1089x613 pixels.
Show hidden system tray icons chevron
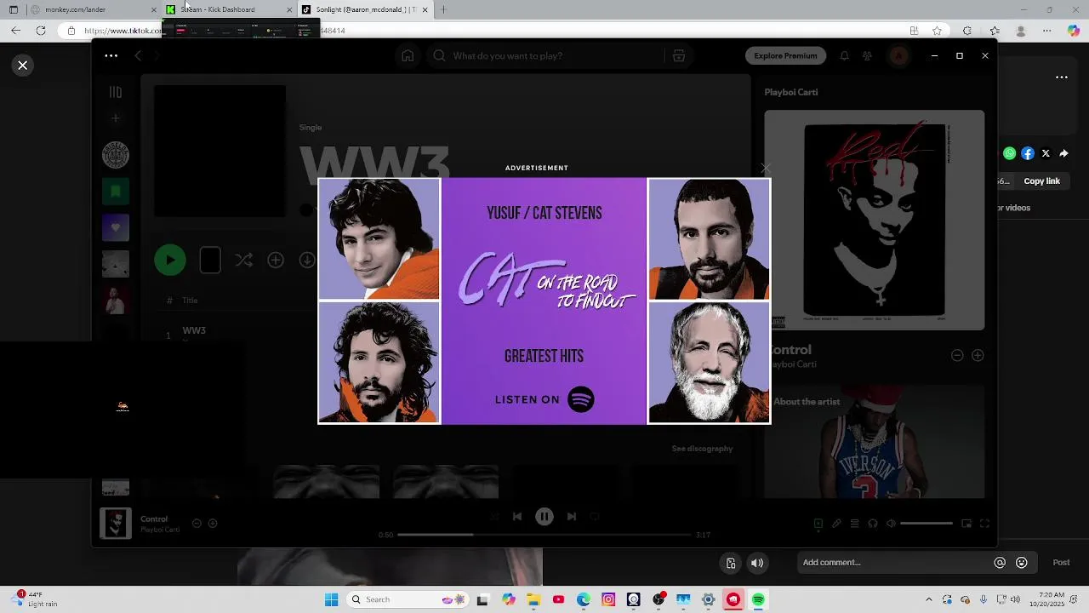tap(929, 599)
